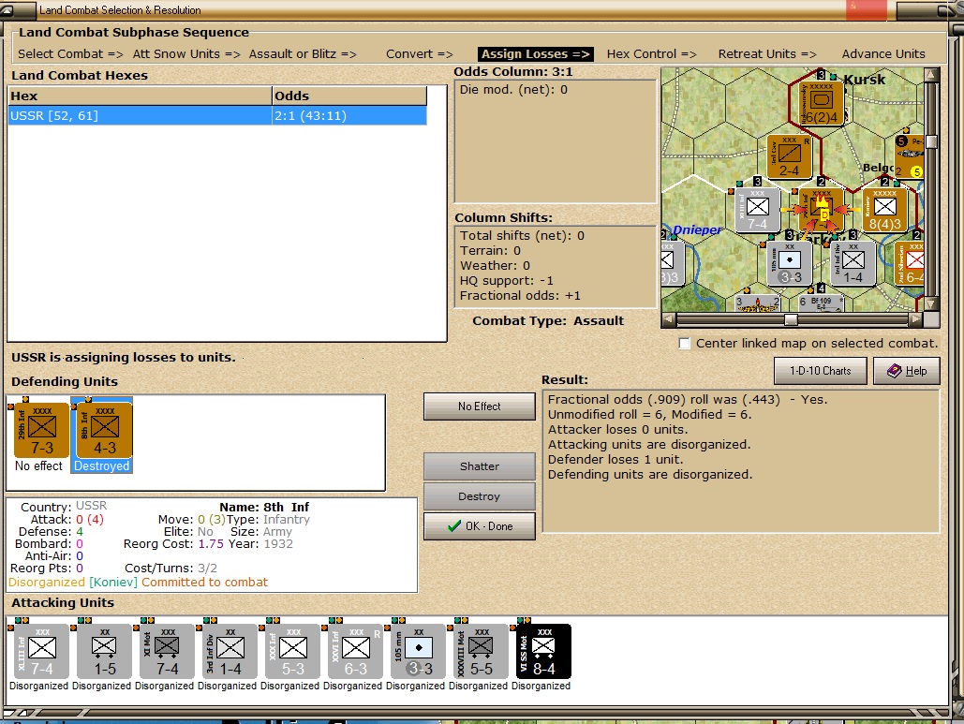Click the minimap scroll left arrow

pyautogui.click(x=668, y=319)
